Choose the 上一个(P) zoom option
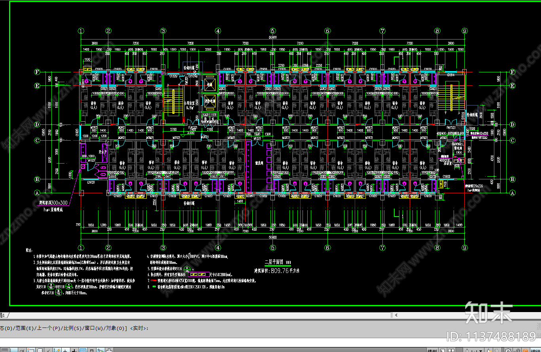 [x=49, y=328]
